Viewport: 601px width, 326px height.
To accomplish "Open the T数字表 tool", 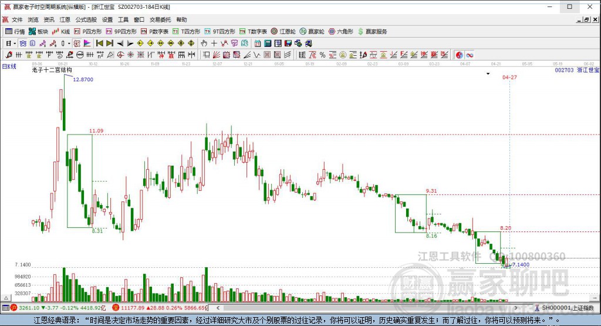I will [x=253, y=32].
